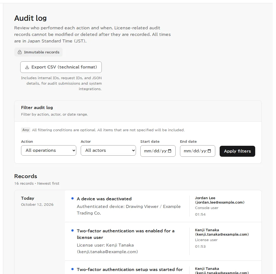Click "License user" role under Kenji Tanaka at 01:53
Screen dimensions: 276x274
(x=206, y=240)
